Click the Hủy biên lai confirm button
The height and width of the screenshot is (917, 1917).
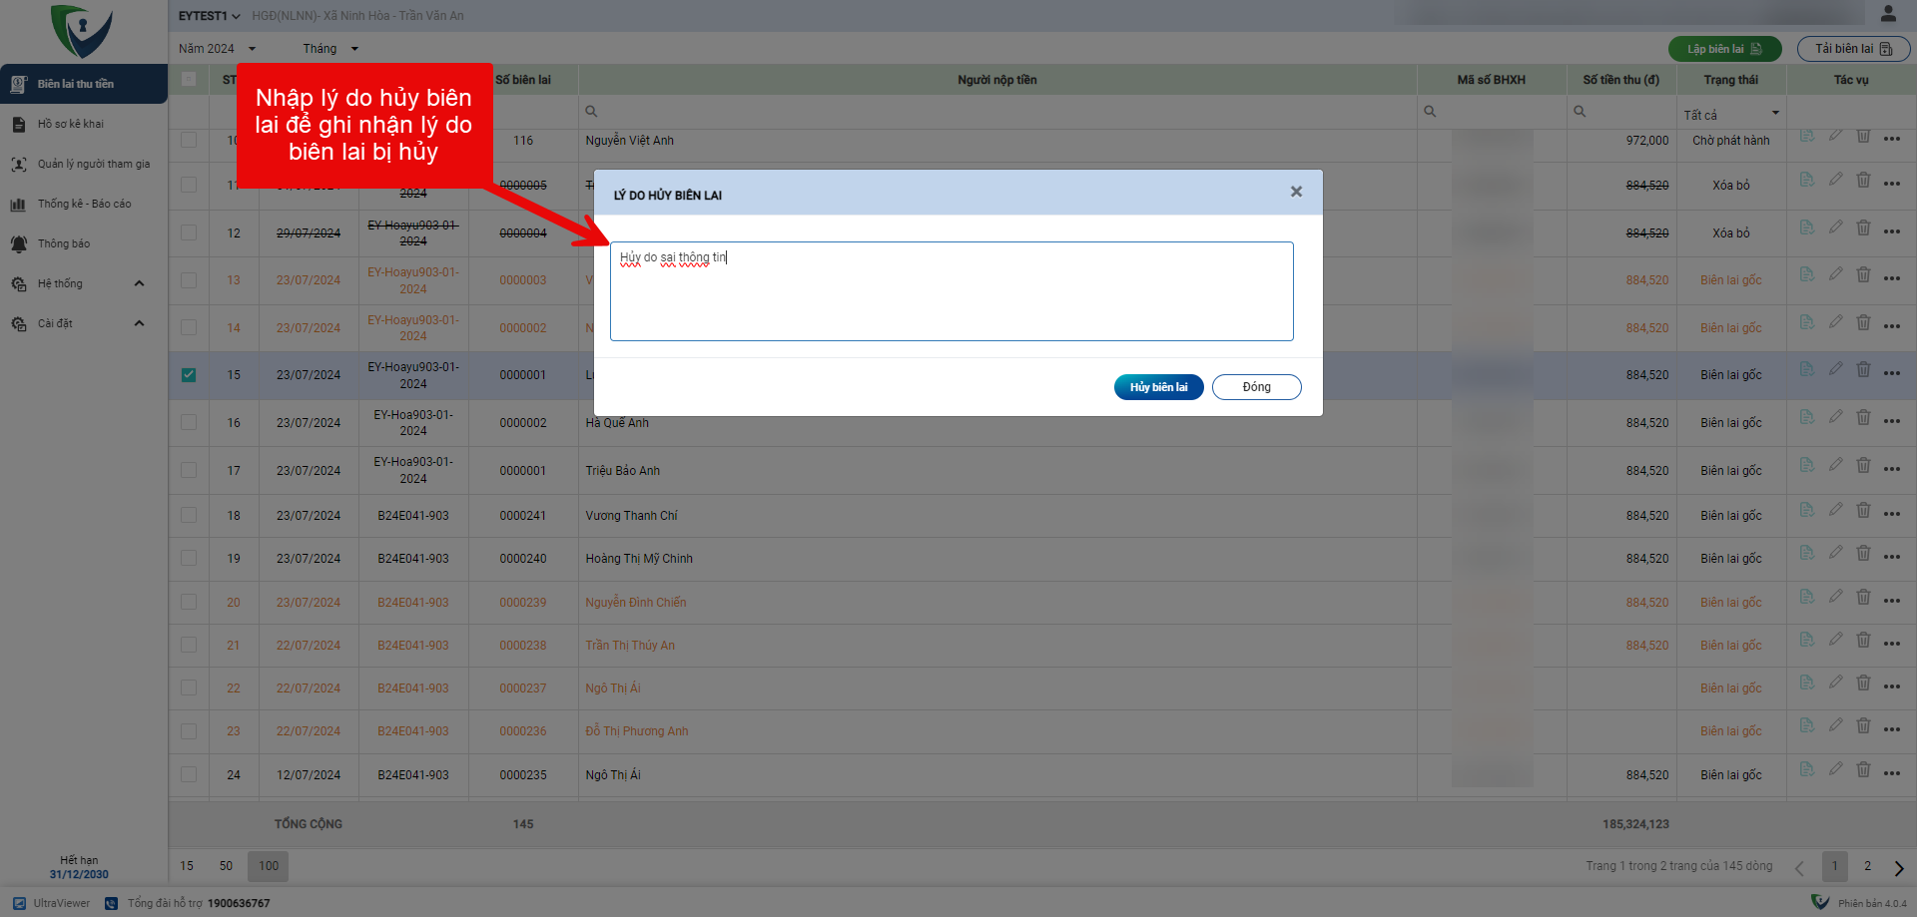[x=1158, y=387]
